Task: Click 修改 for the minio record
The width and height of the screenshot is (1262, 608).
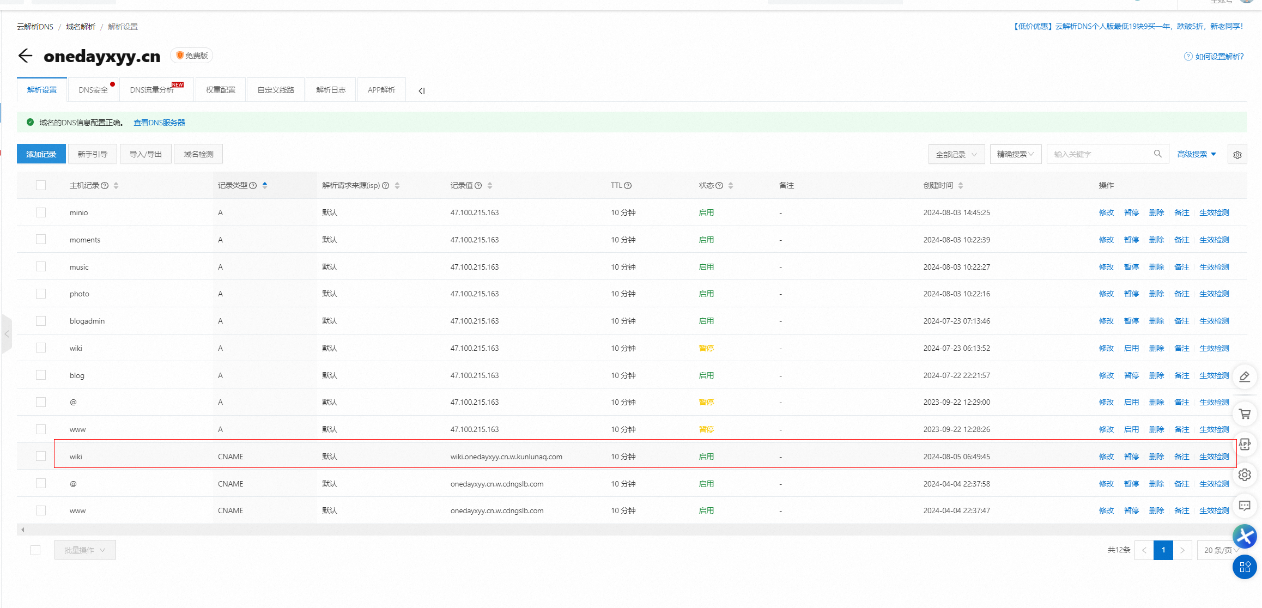Action: (x=1106, y=212)
